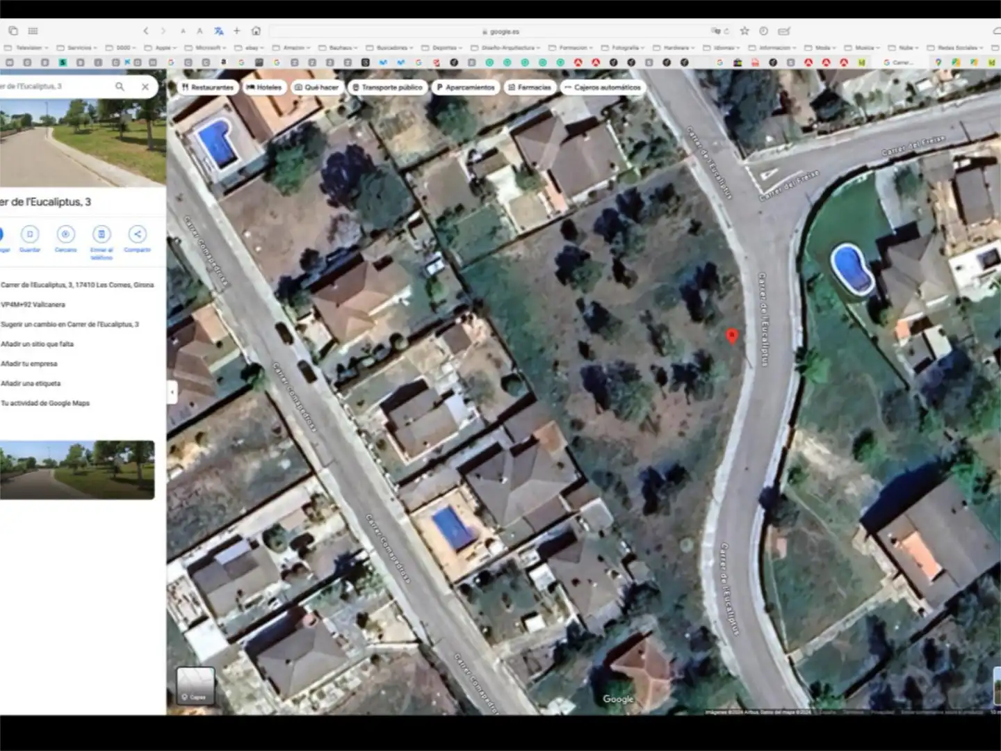The width and height of the screenshot is (1001, 751).
Task: Click the Compartir share icon
Action: coord(137,234)
